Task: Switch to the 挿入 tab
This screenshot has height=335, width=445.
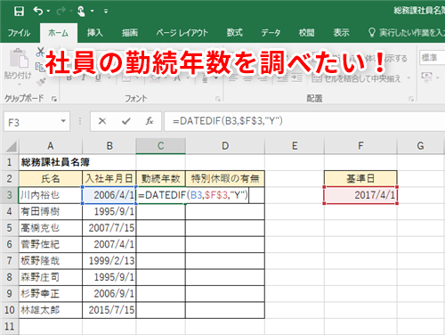Action: (x=95, y=33)
